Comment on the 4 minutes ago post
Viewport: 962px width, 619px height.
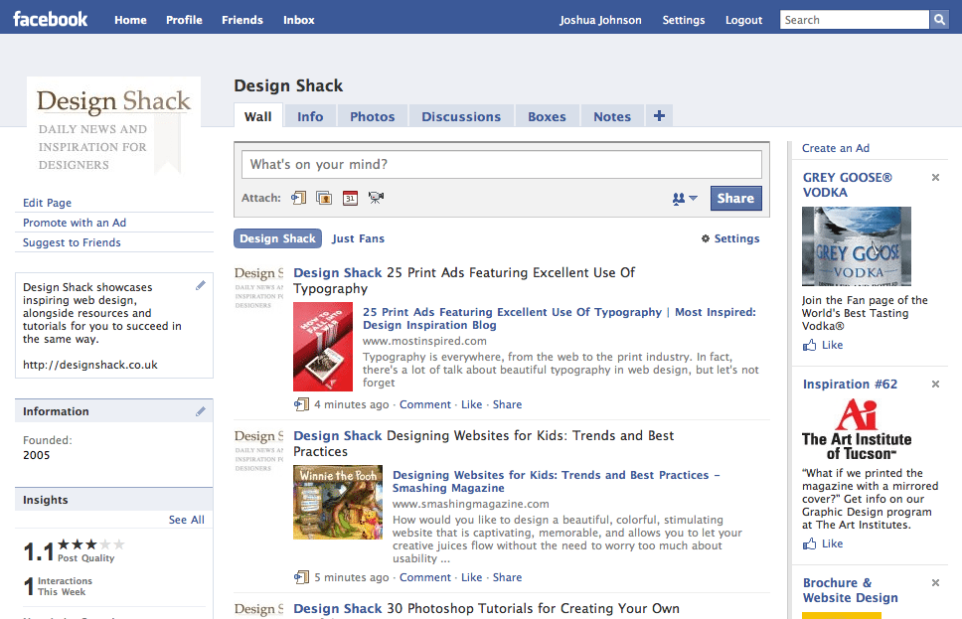click(x=425, y=404)
